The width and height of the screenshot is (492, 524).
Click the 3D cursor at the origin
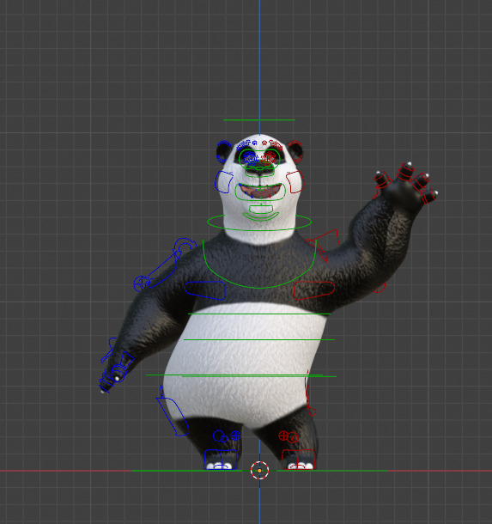(x=259, y=470)
